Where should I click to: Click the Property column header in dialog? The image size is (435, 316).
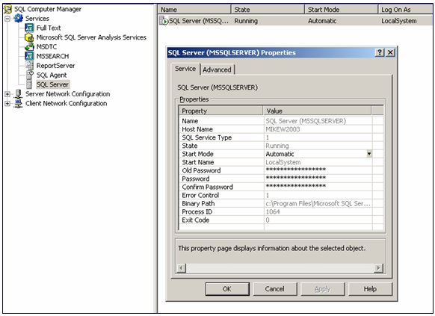tap(221, 111)
